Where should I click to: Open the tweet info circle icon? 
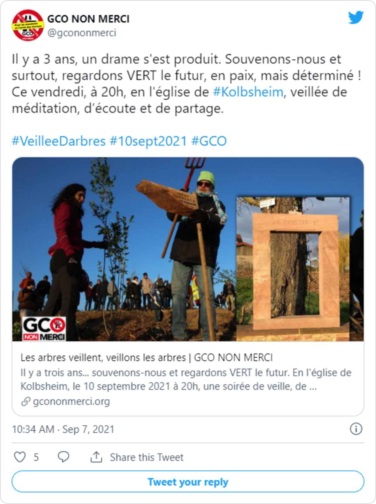click(x=356, y=429)
